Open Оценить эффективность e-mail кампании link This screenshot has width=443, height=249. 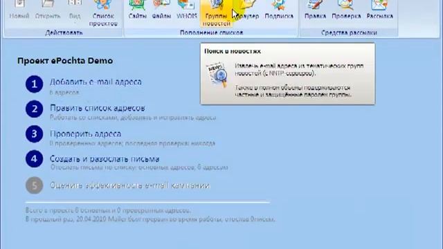[129, 185]
